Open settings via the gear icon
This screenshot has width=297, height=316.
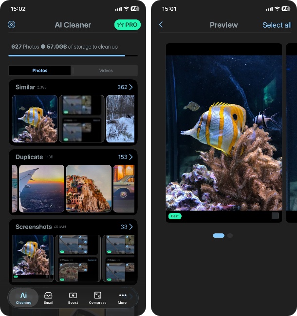tap(11, 25)
